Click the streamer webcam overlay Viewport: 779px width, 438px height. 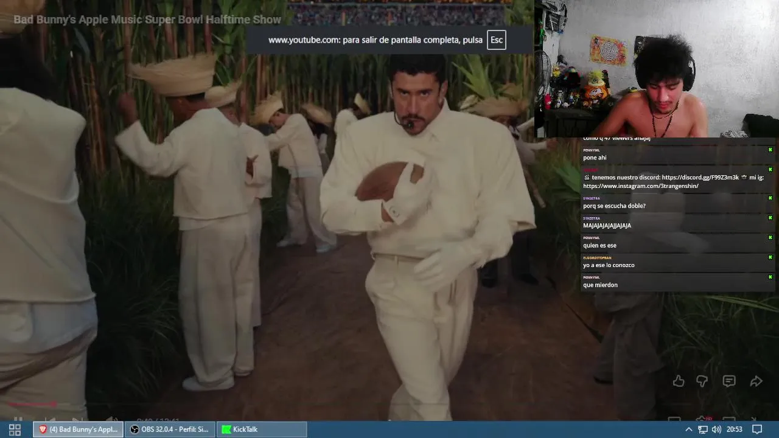point(657,68)
